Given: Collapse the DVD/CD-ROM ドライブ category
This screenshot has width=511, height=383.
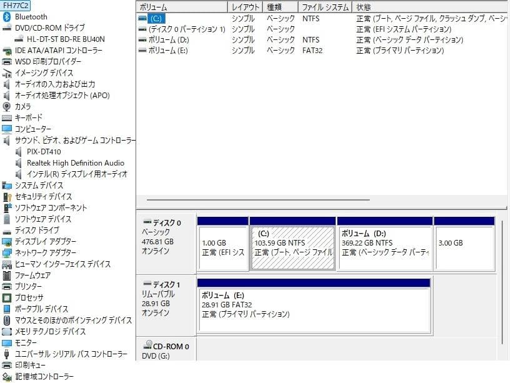Looking at the screenshot, I should (2, 27).
